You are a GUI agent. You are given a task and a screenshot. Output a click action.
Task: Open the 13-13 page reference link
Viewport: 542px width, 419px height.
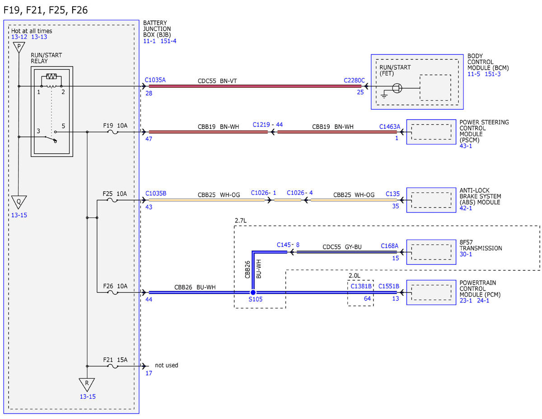pyautogui.click(x=39, y=37)
